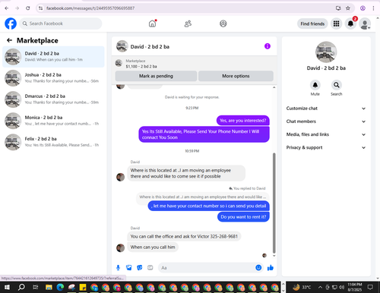Screen dimensions: 380x293
Task: Open Chrome profile icon
Action: [x=363, y=8]
